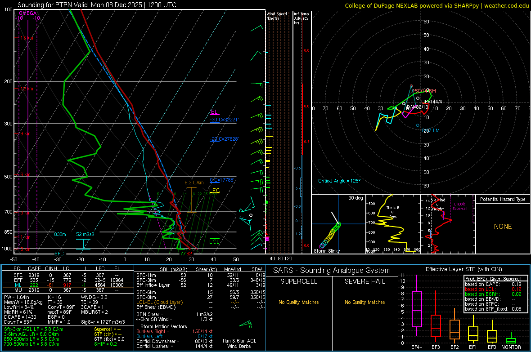Click the orange NONE hazard type text
Viewport: 531px width, 352px height.
[503, 227]
